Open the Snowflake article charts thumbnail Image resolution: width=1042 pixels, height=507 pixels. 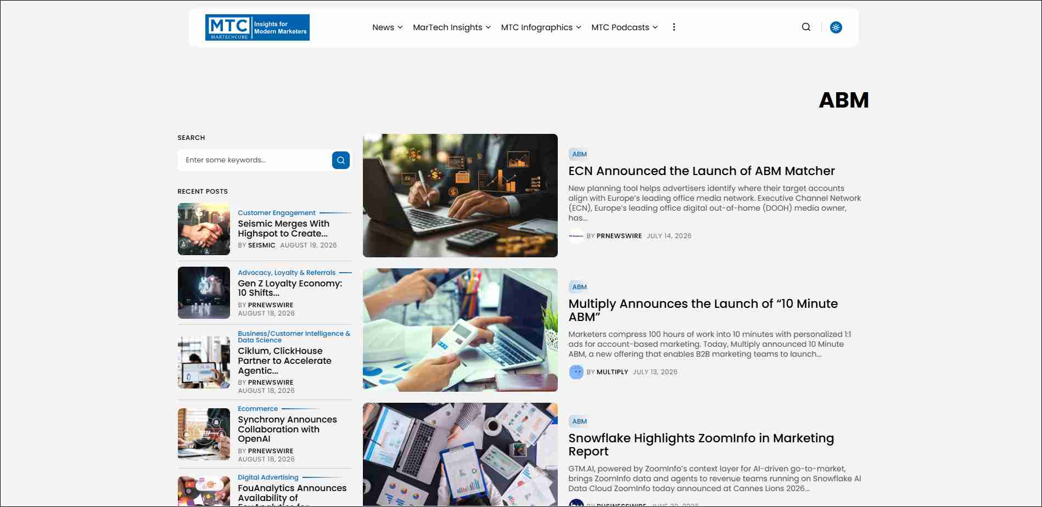tap(460, 454)
